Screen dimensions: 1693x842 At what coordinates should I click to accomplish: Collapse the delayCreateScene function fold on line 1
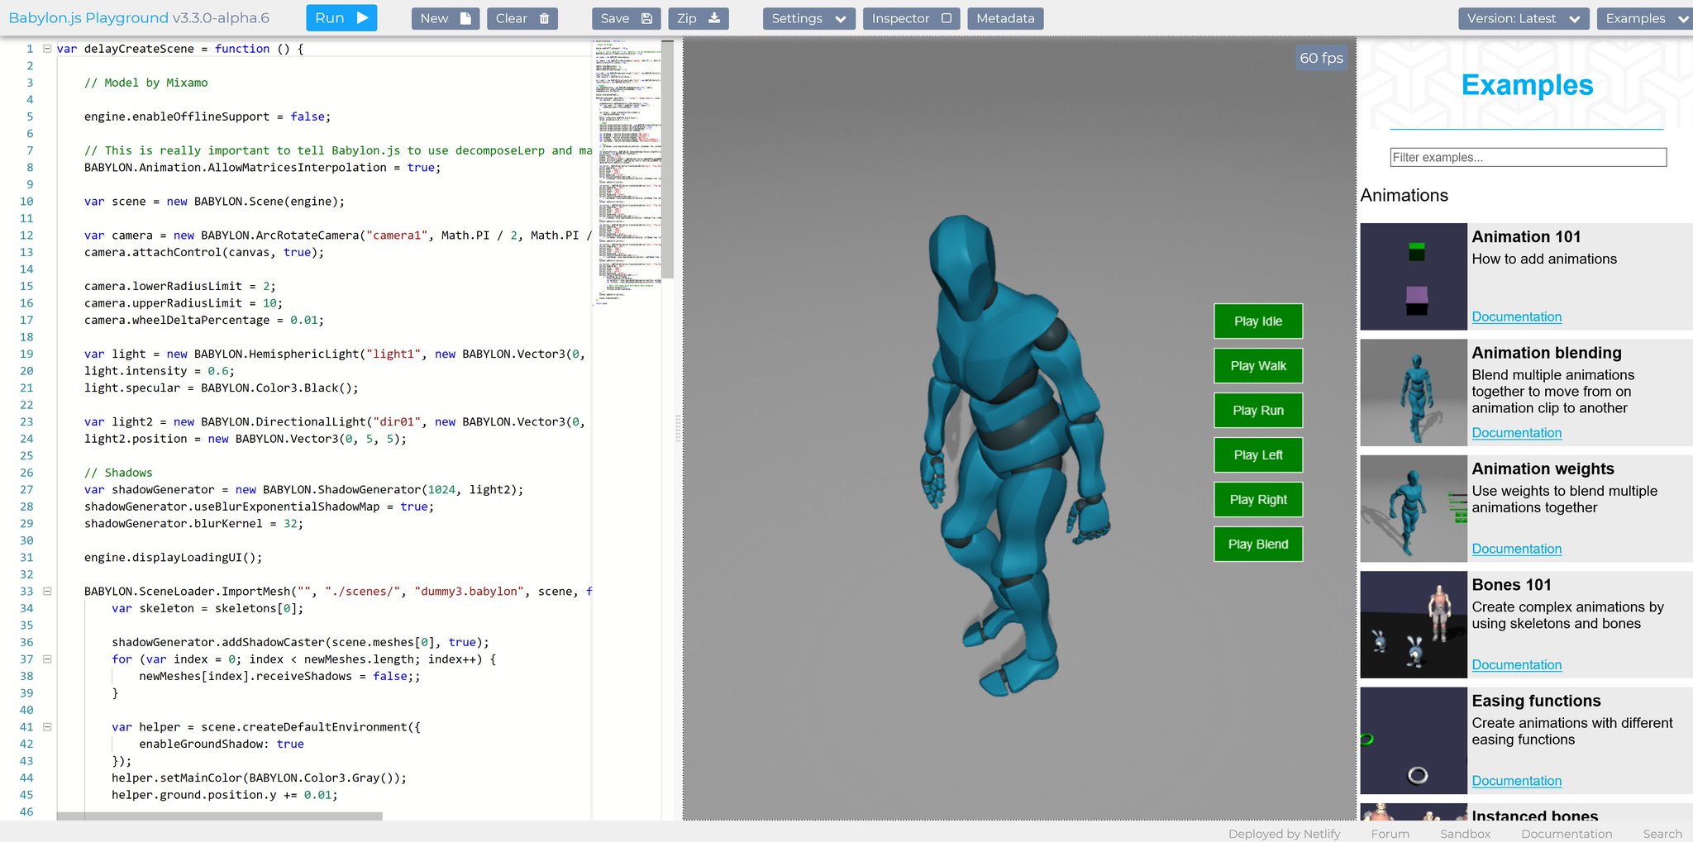[47, 49]
